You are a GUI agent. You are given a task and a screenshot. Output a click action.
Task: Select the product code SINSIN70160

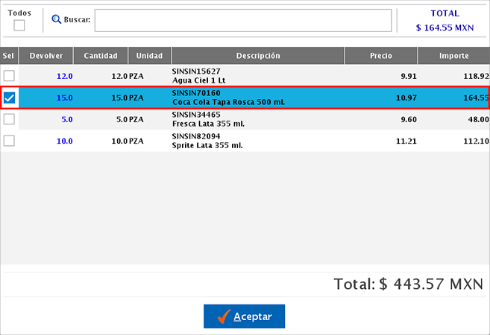[x=196, y=93]
